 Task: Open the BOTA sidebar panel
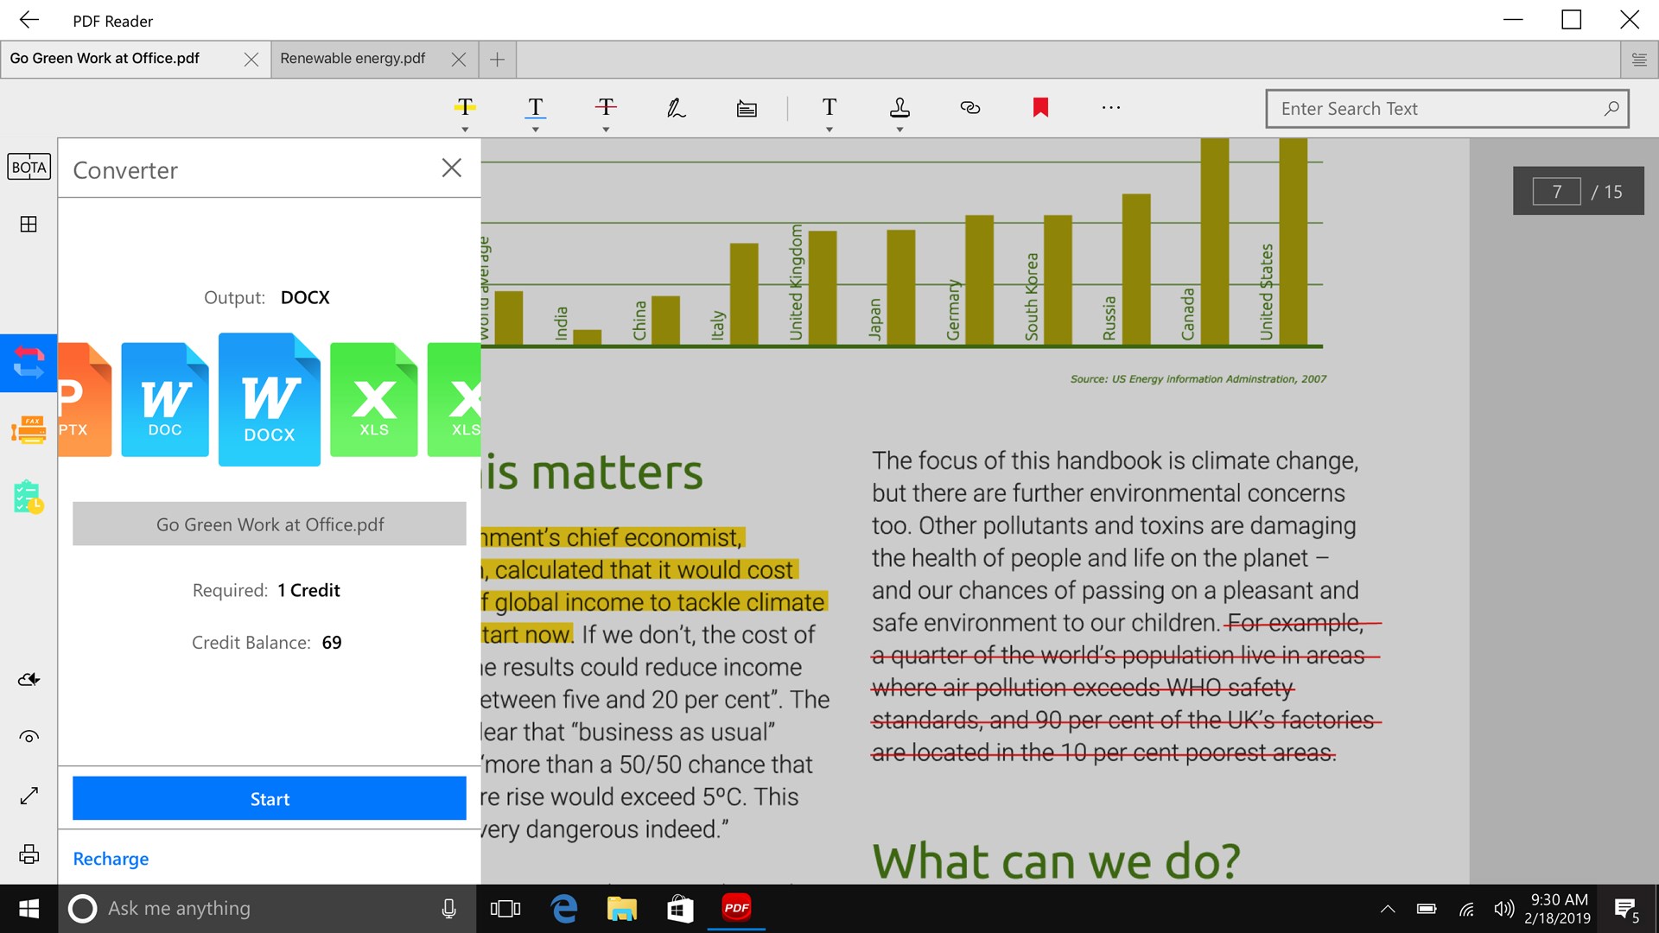click(x=29, y=167)
